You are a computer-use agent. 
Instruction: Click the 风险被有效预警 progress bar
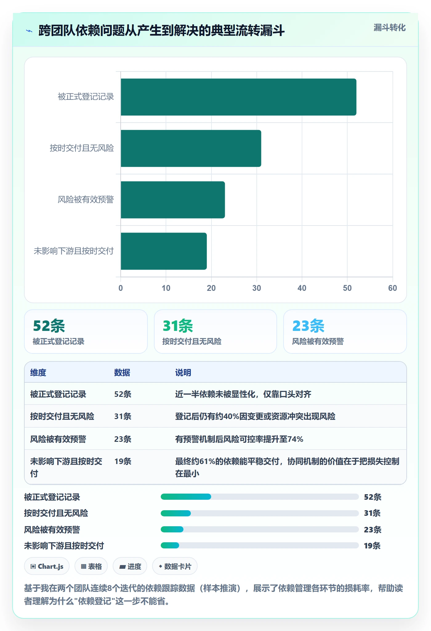coord(260,529)
